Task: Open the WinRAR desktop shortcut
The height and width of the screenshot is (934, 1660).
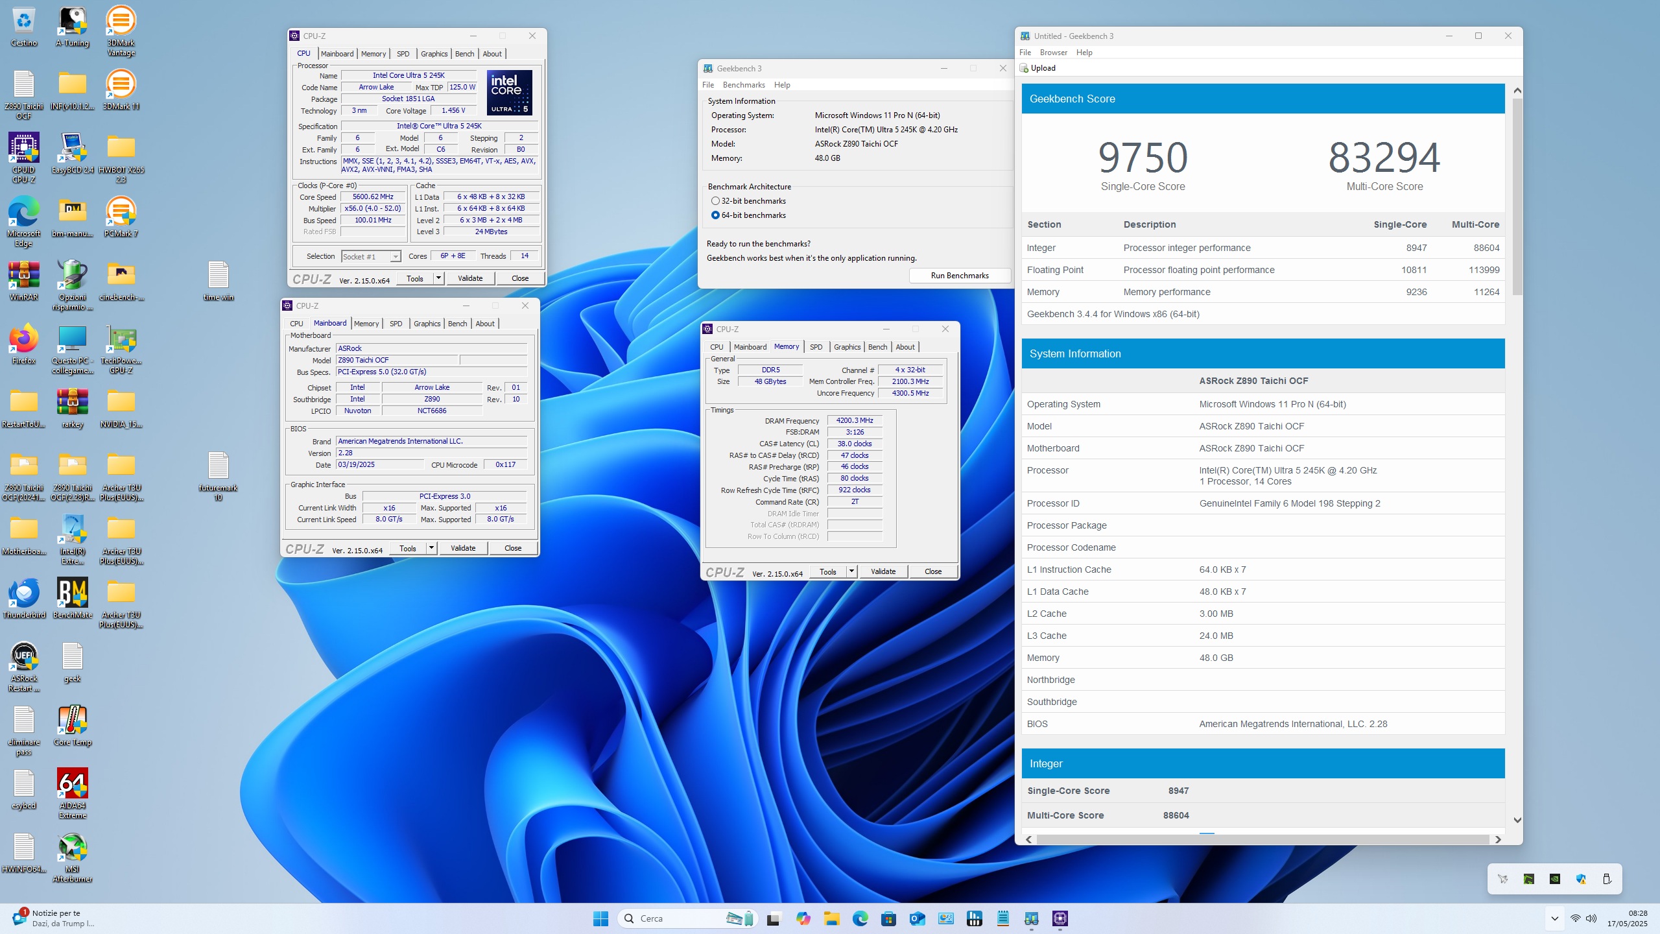Action: pyautogui.click(x=24, y=280)
